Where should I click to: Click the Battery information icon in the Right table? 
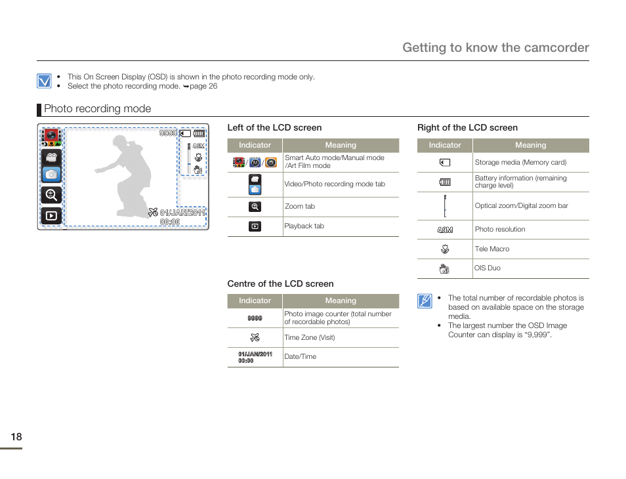[445, 182]
